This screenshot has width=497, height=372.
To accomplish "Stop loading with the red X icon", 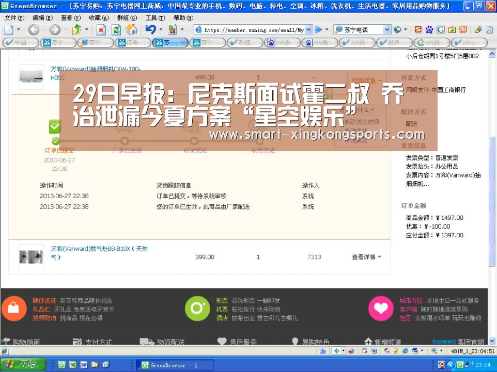I will pos(101,30).
